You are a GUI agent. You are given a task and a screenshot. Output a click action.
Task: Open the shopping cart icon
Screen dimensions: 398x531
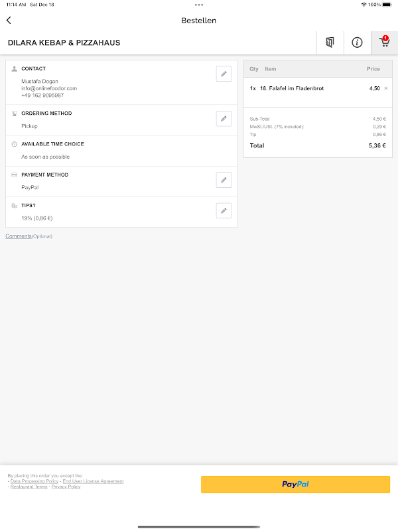point(383,42)
